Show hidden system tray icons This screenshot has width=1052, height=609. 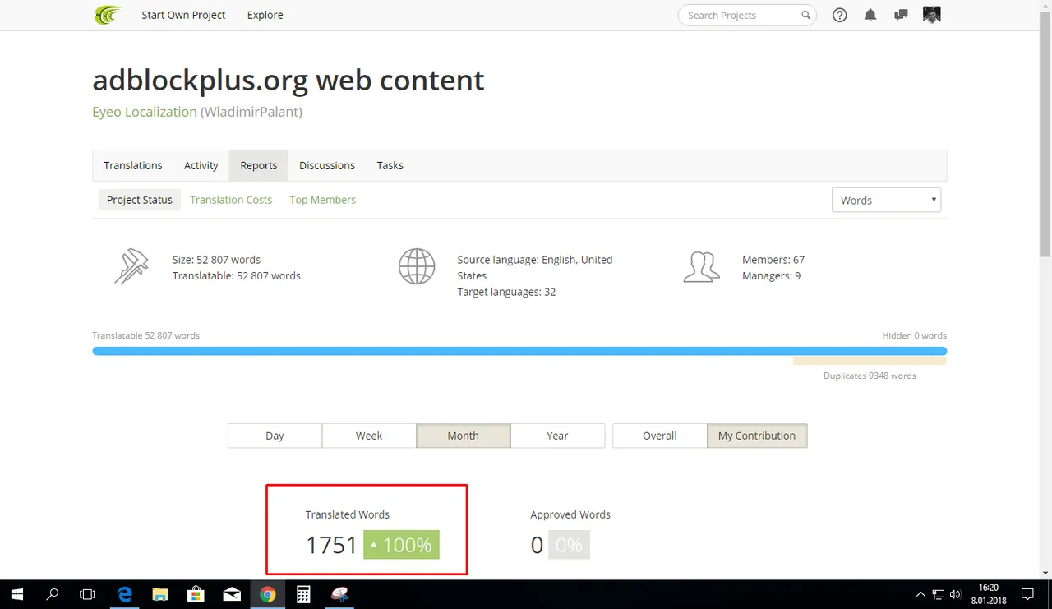click(x=920, y=594)
